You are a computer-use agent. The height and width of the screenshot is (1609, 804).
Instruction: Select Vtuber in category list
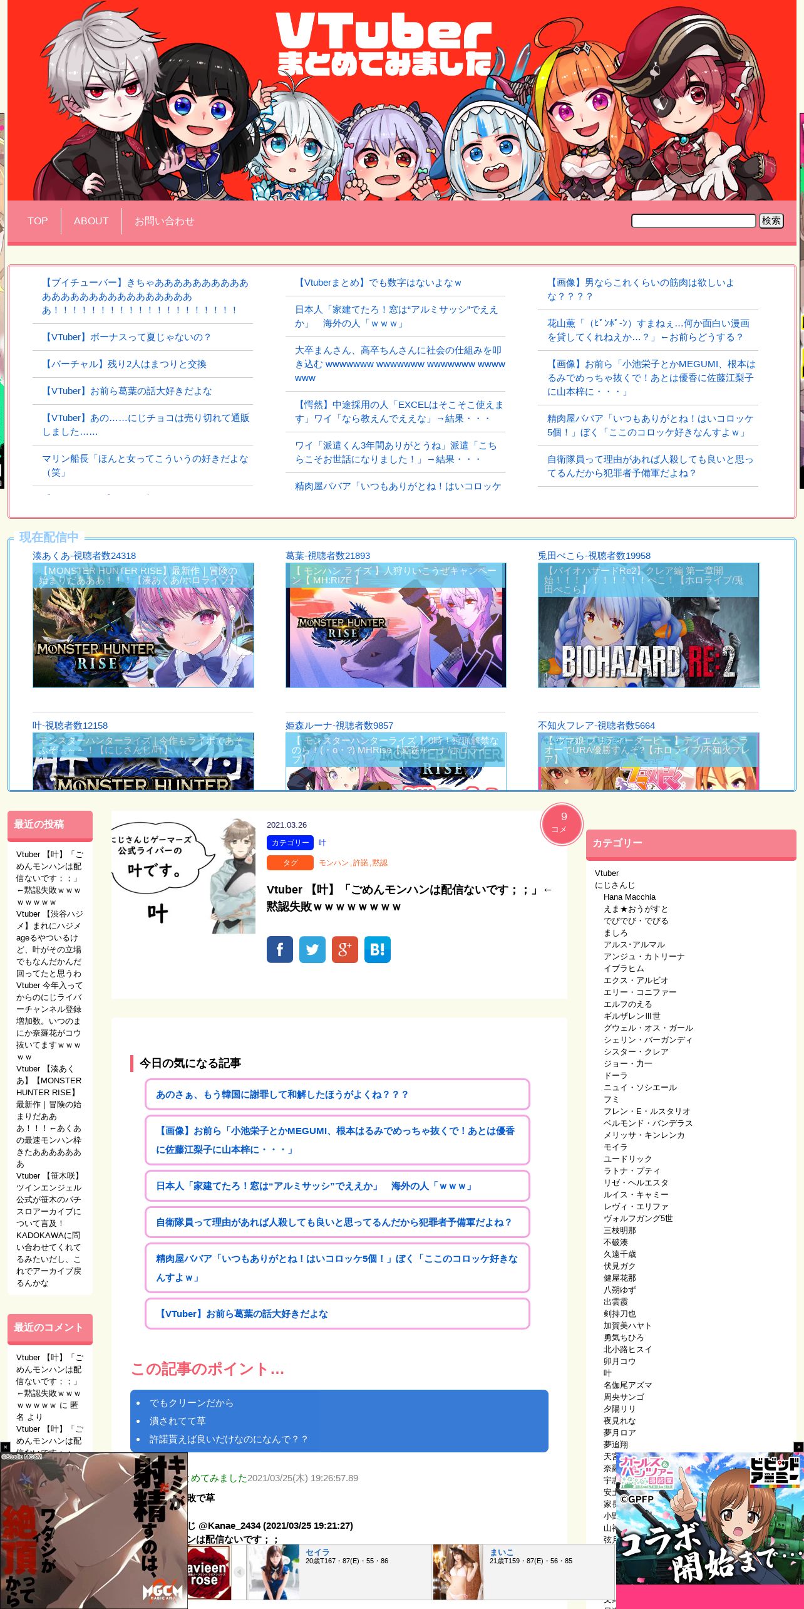[x=606, y=873]
